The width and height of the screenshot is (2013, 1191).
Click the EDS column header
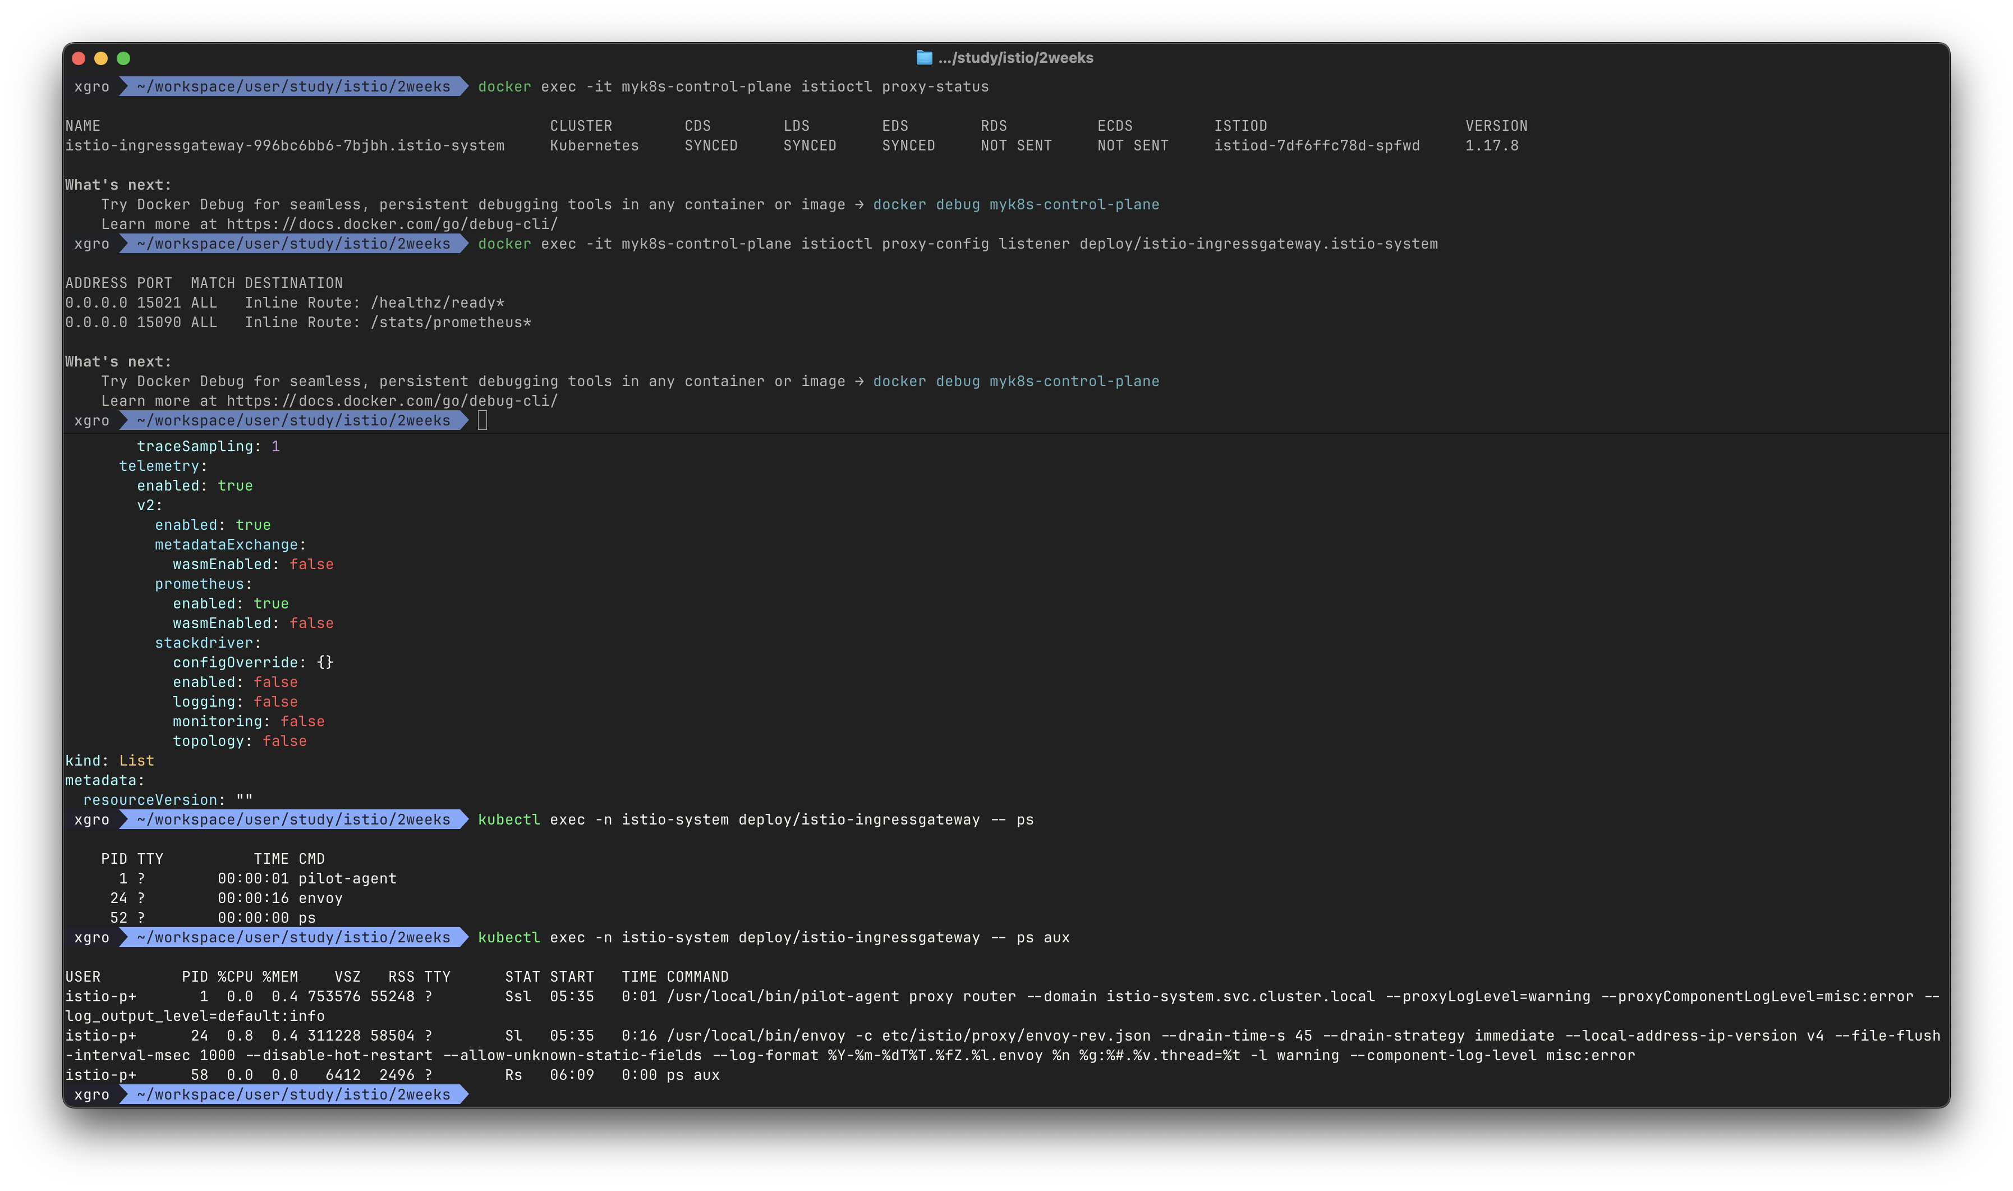point(895,126)
